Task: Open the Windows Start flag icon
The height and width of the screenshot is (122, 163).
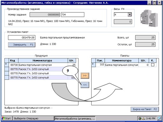Action: pyautogui.click(x=4, y=118)
